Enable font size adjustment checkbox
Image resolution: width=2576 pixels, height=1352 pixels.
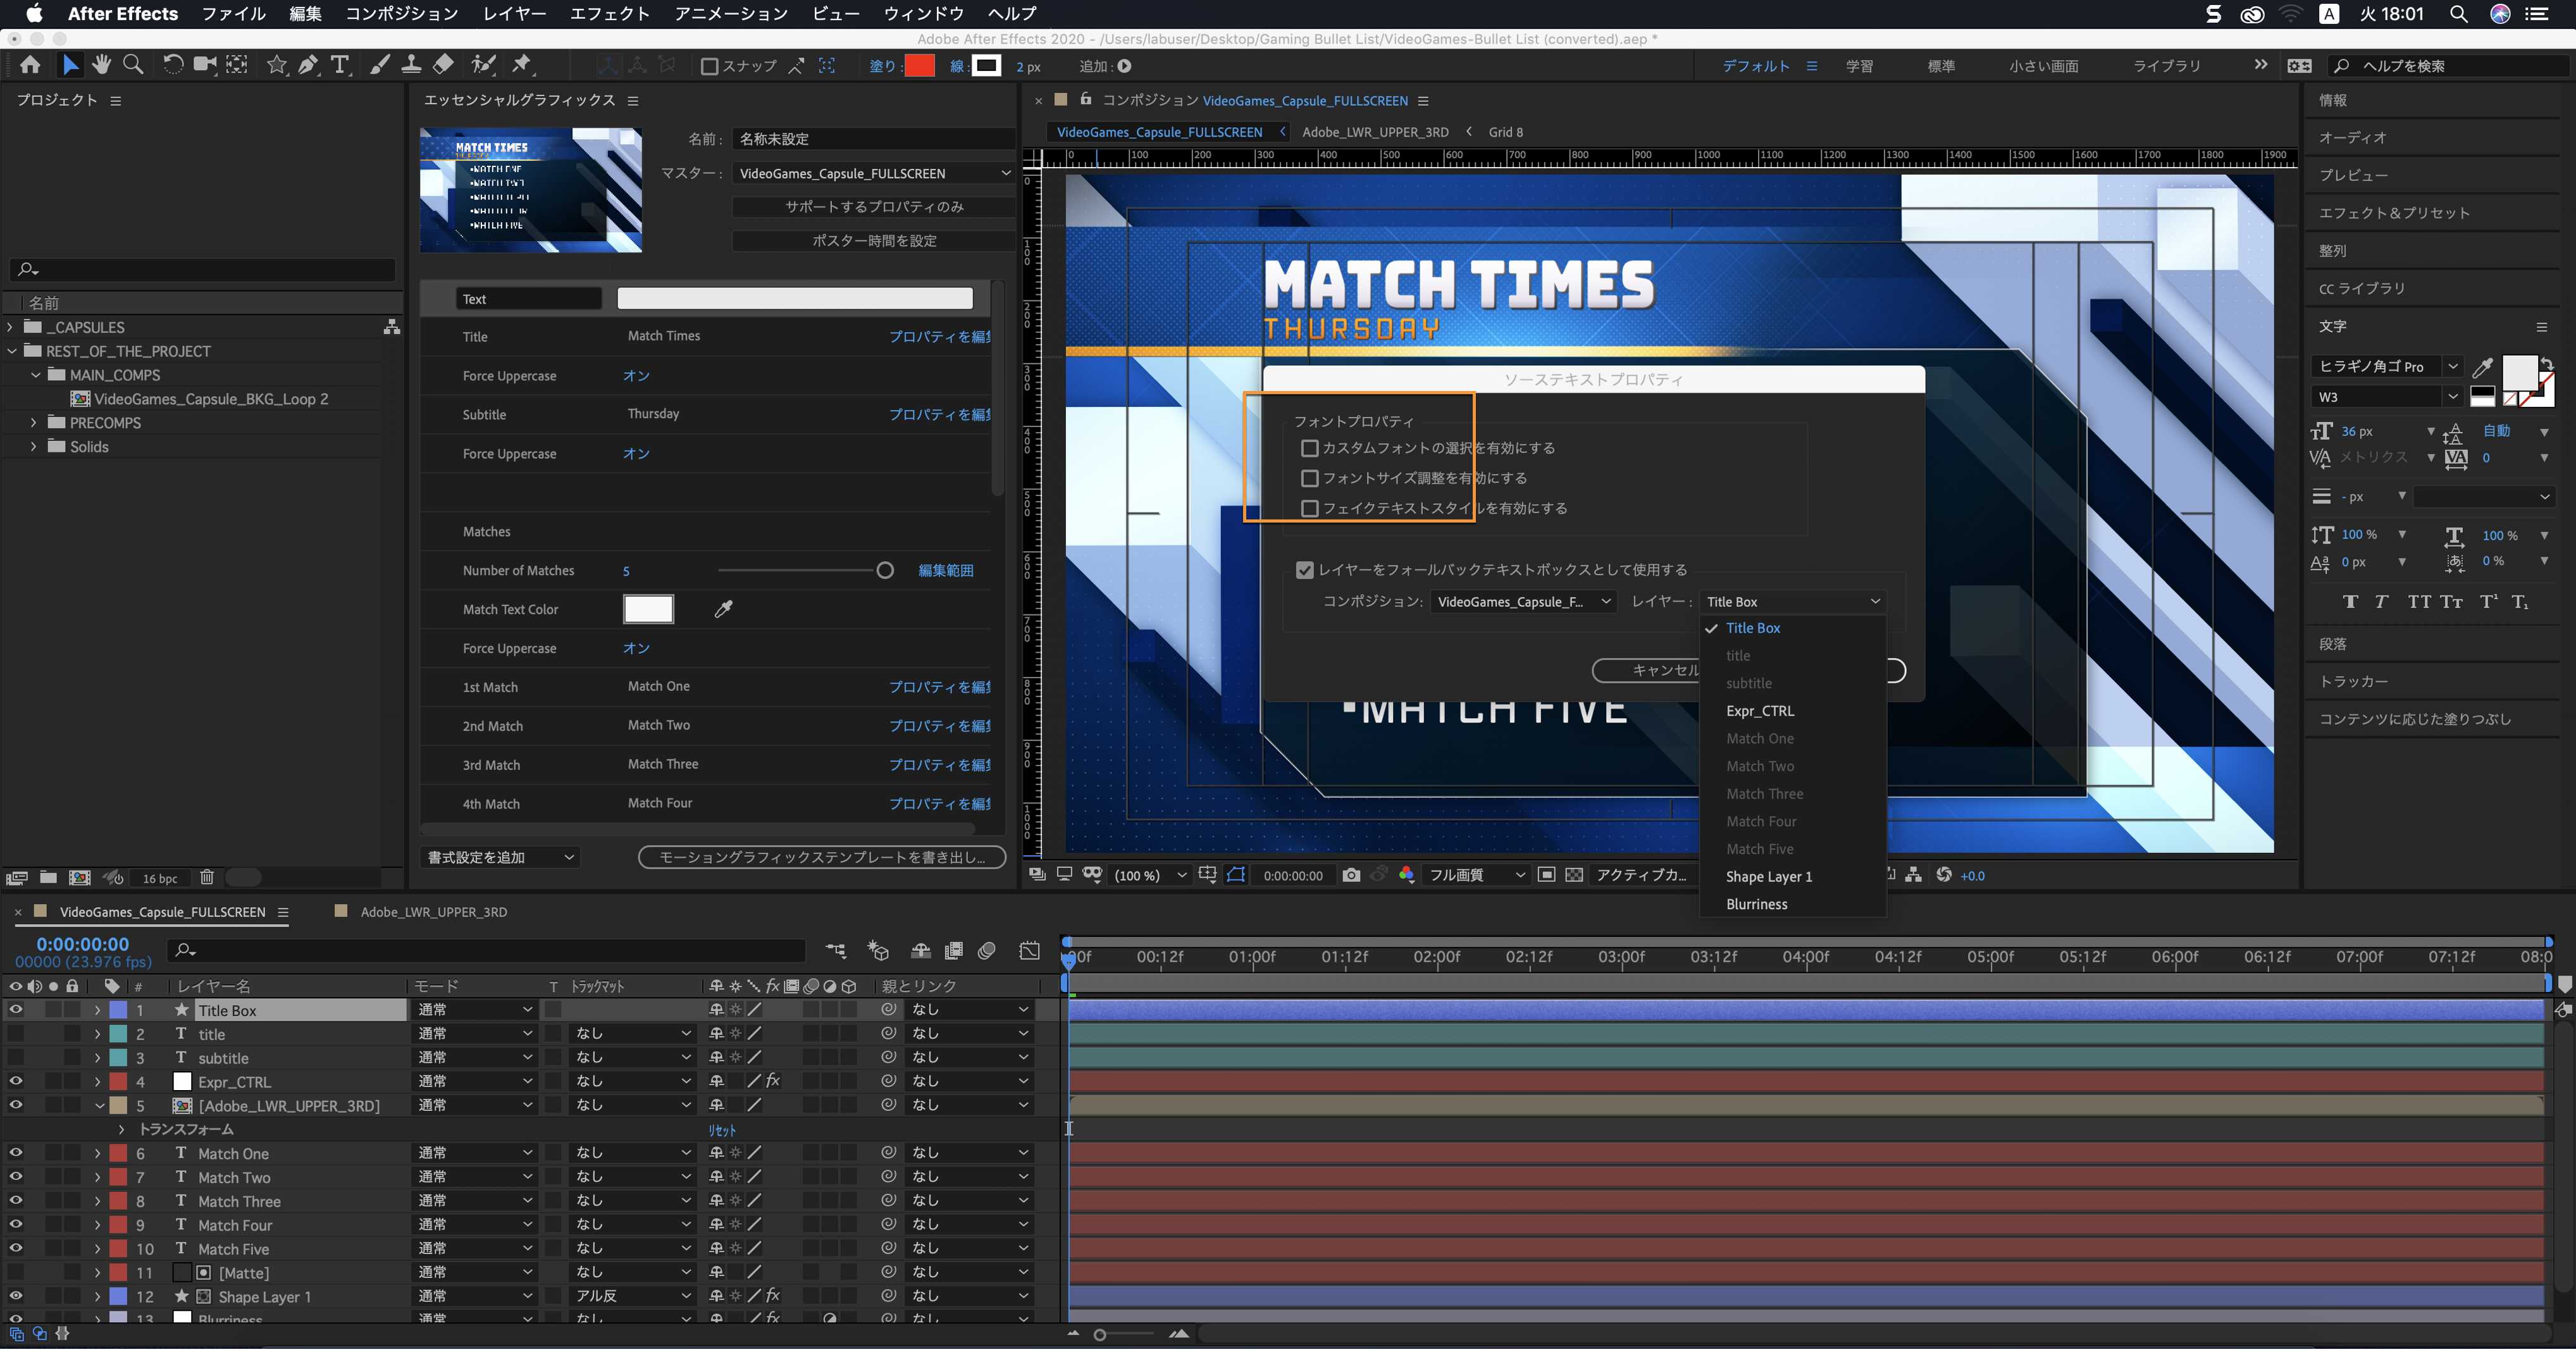pos(1309,478)
